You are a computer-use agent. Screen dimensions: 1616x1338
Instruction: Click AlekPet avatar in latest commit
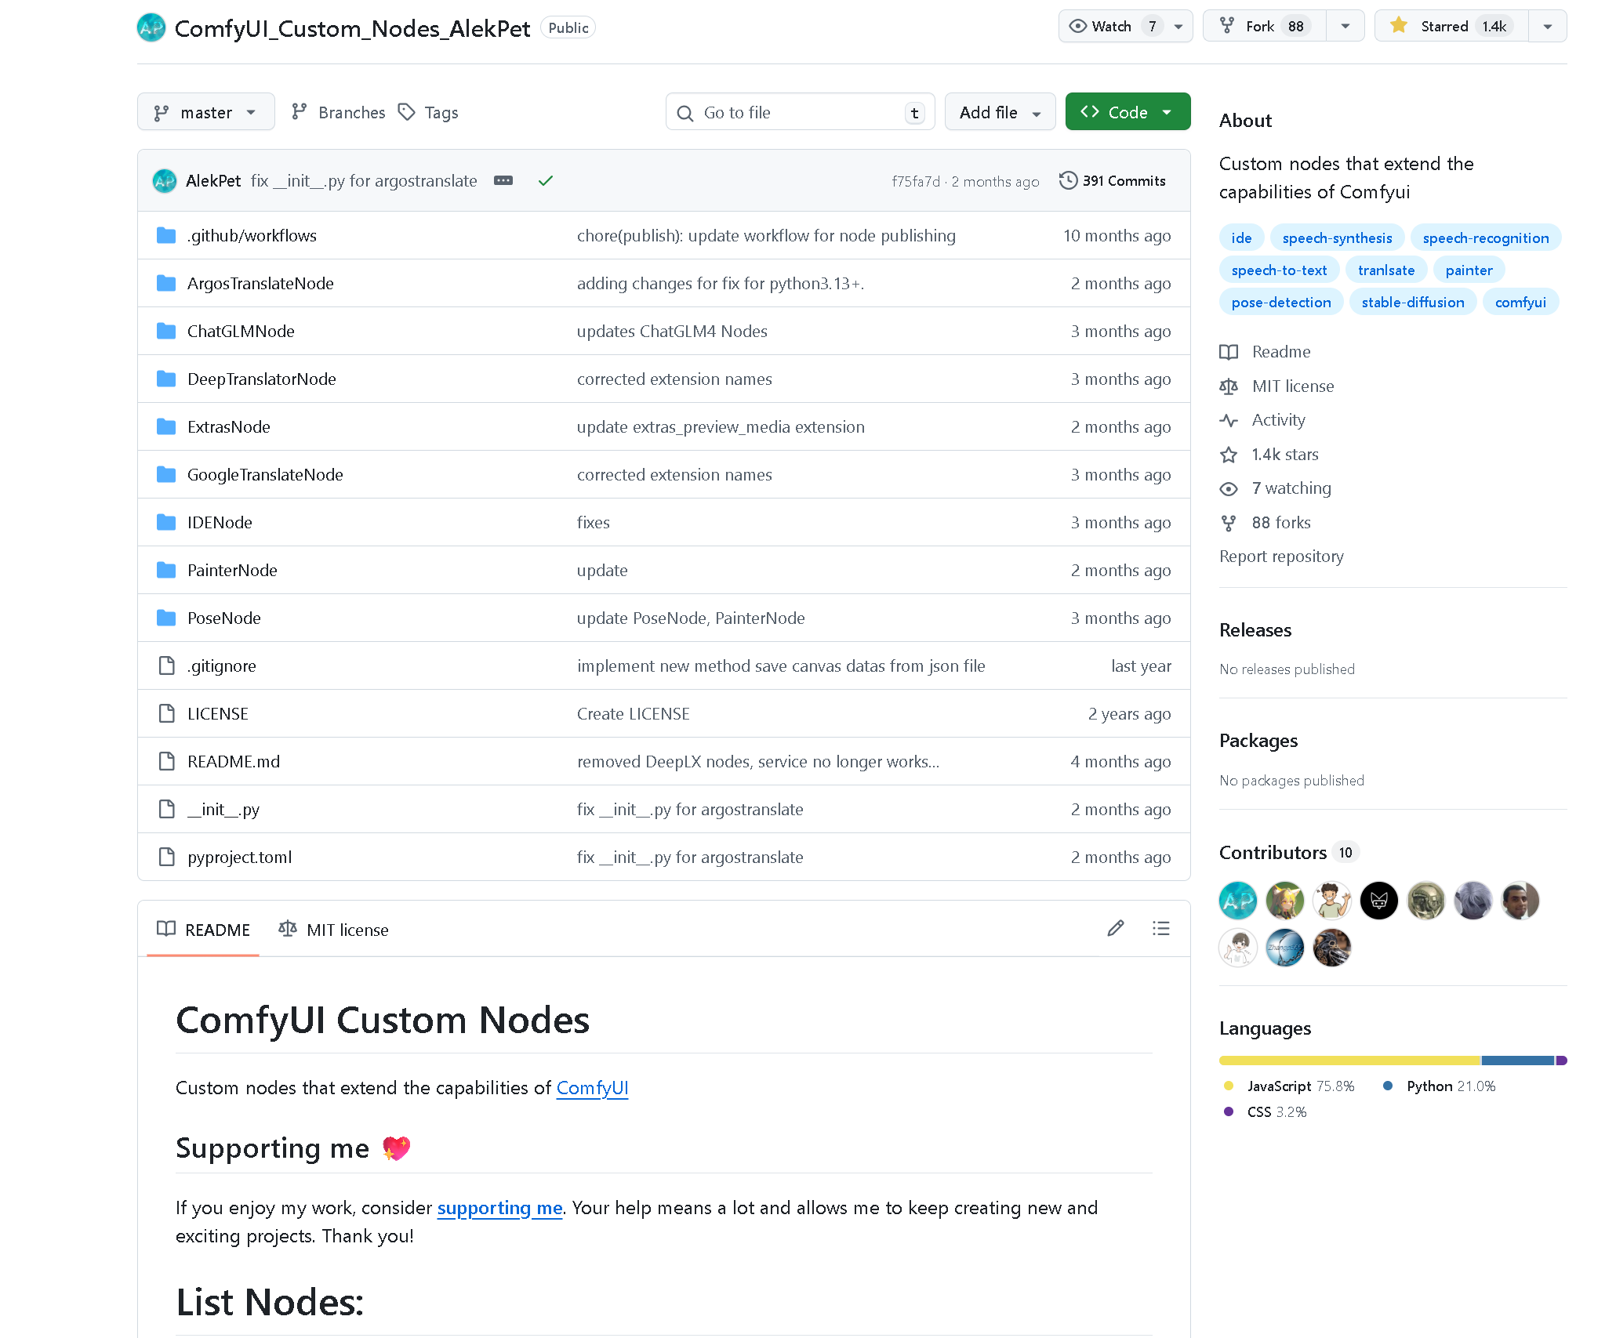[165, 181]
